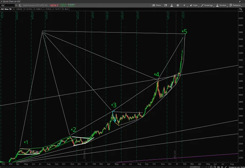Open the Style menu
Screen dimensions: 245x168
click(194, 5)
